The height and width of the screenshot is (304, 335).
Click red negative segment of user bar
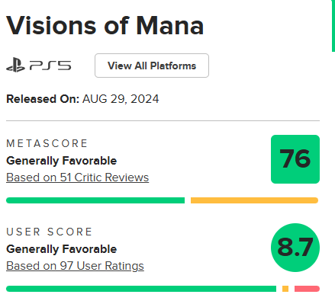pos(307,289)
